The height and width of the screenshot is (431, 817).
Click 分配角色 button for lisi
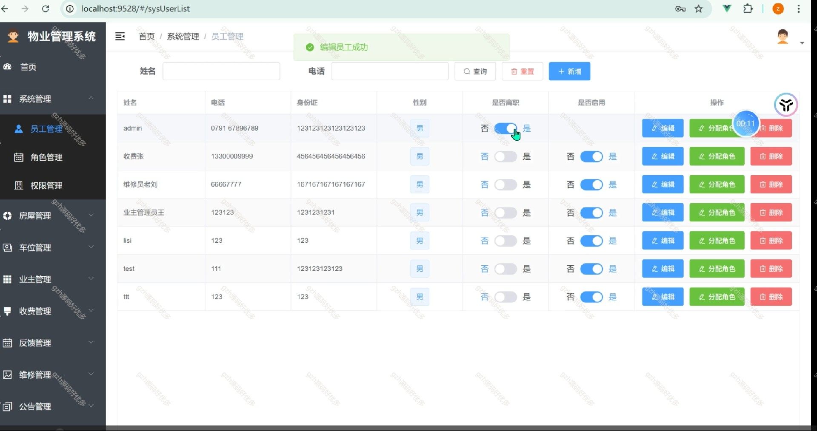[717, 241]
